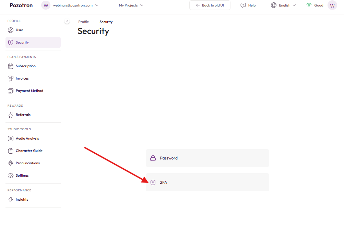
Task: Click the User profile icon in sidebar
Action: click(11, 30)
